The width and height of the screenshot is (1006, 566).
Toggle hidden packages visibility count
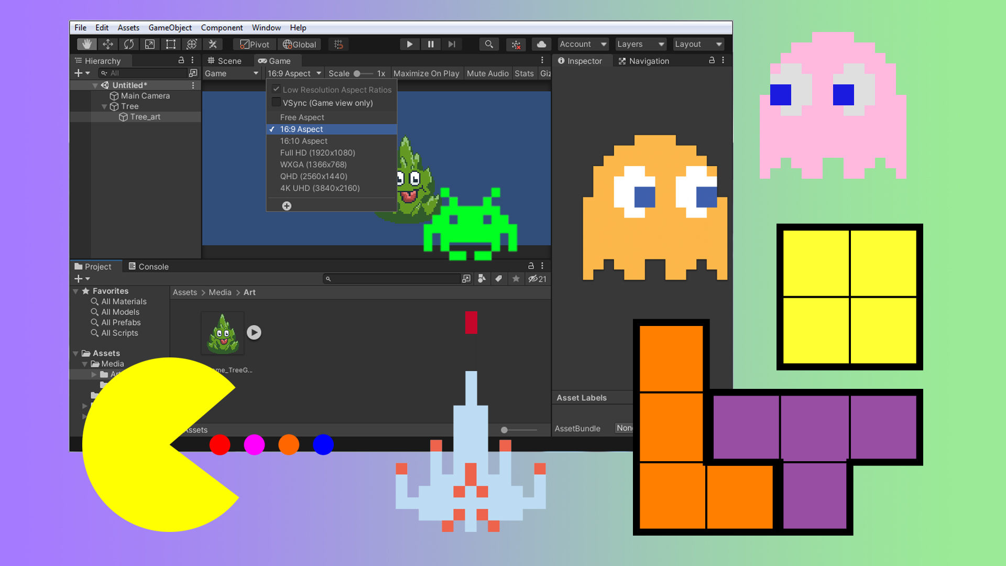pyautogui.click(x=537, y=279)
